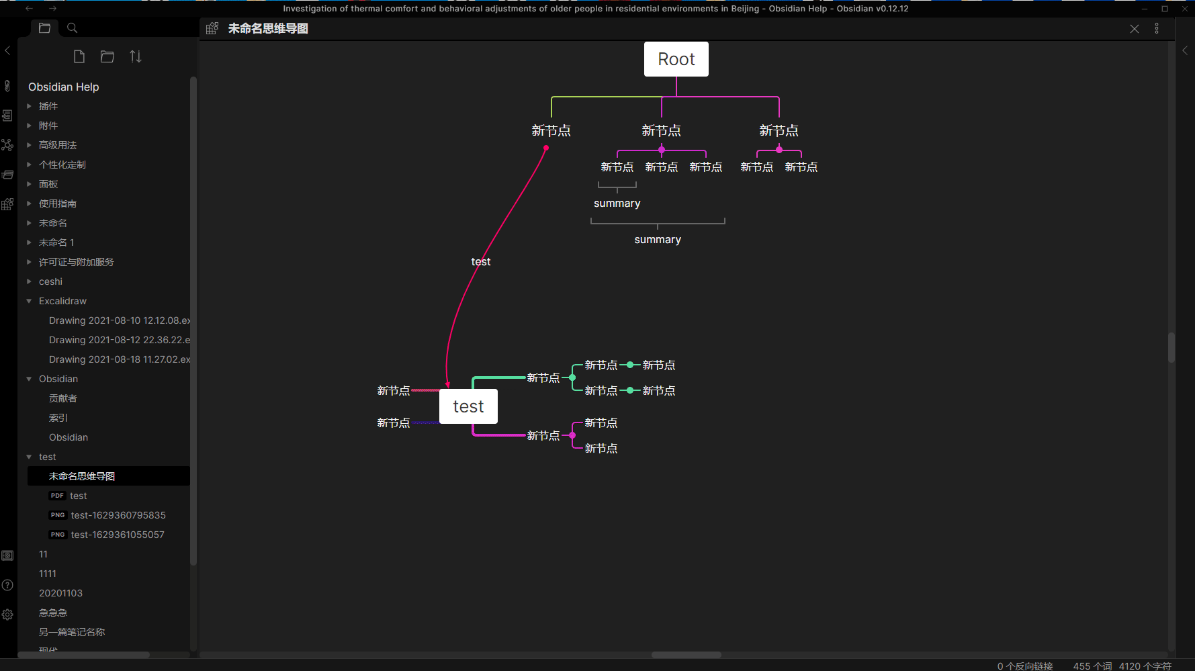Click the topmost pencil-like ribbon icon
Viewport: 1195px width, 671px height.
tap(7, 86)
